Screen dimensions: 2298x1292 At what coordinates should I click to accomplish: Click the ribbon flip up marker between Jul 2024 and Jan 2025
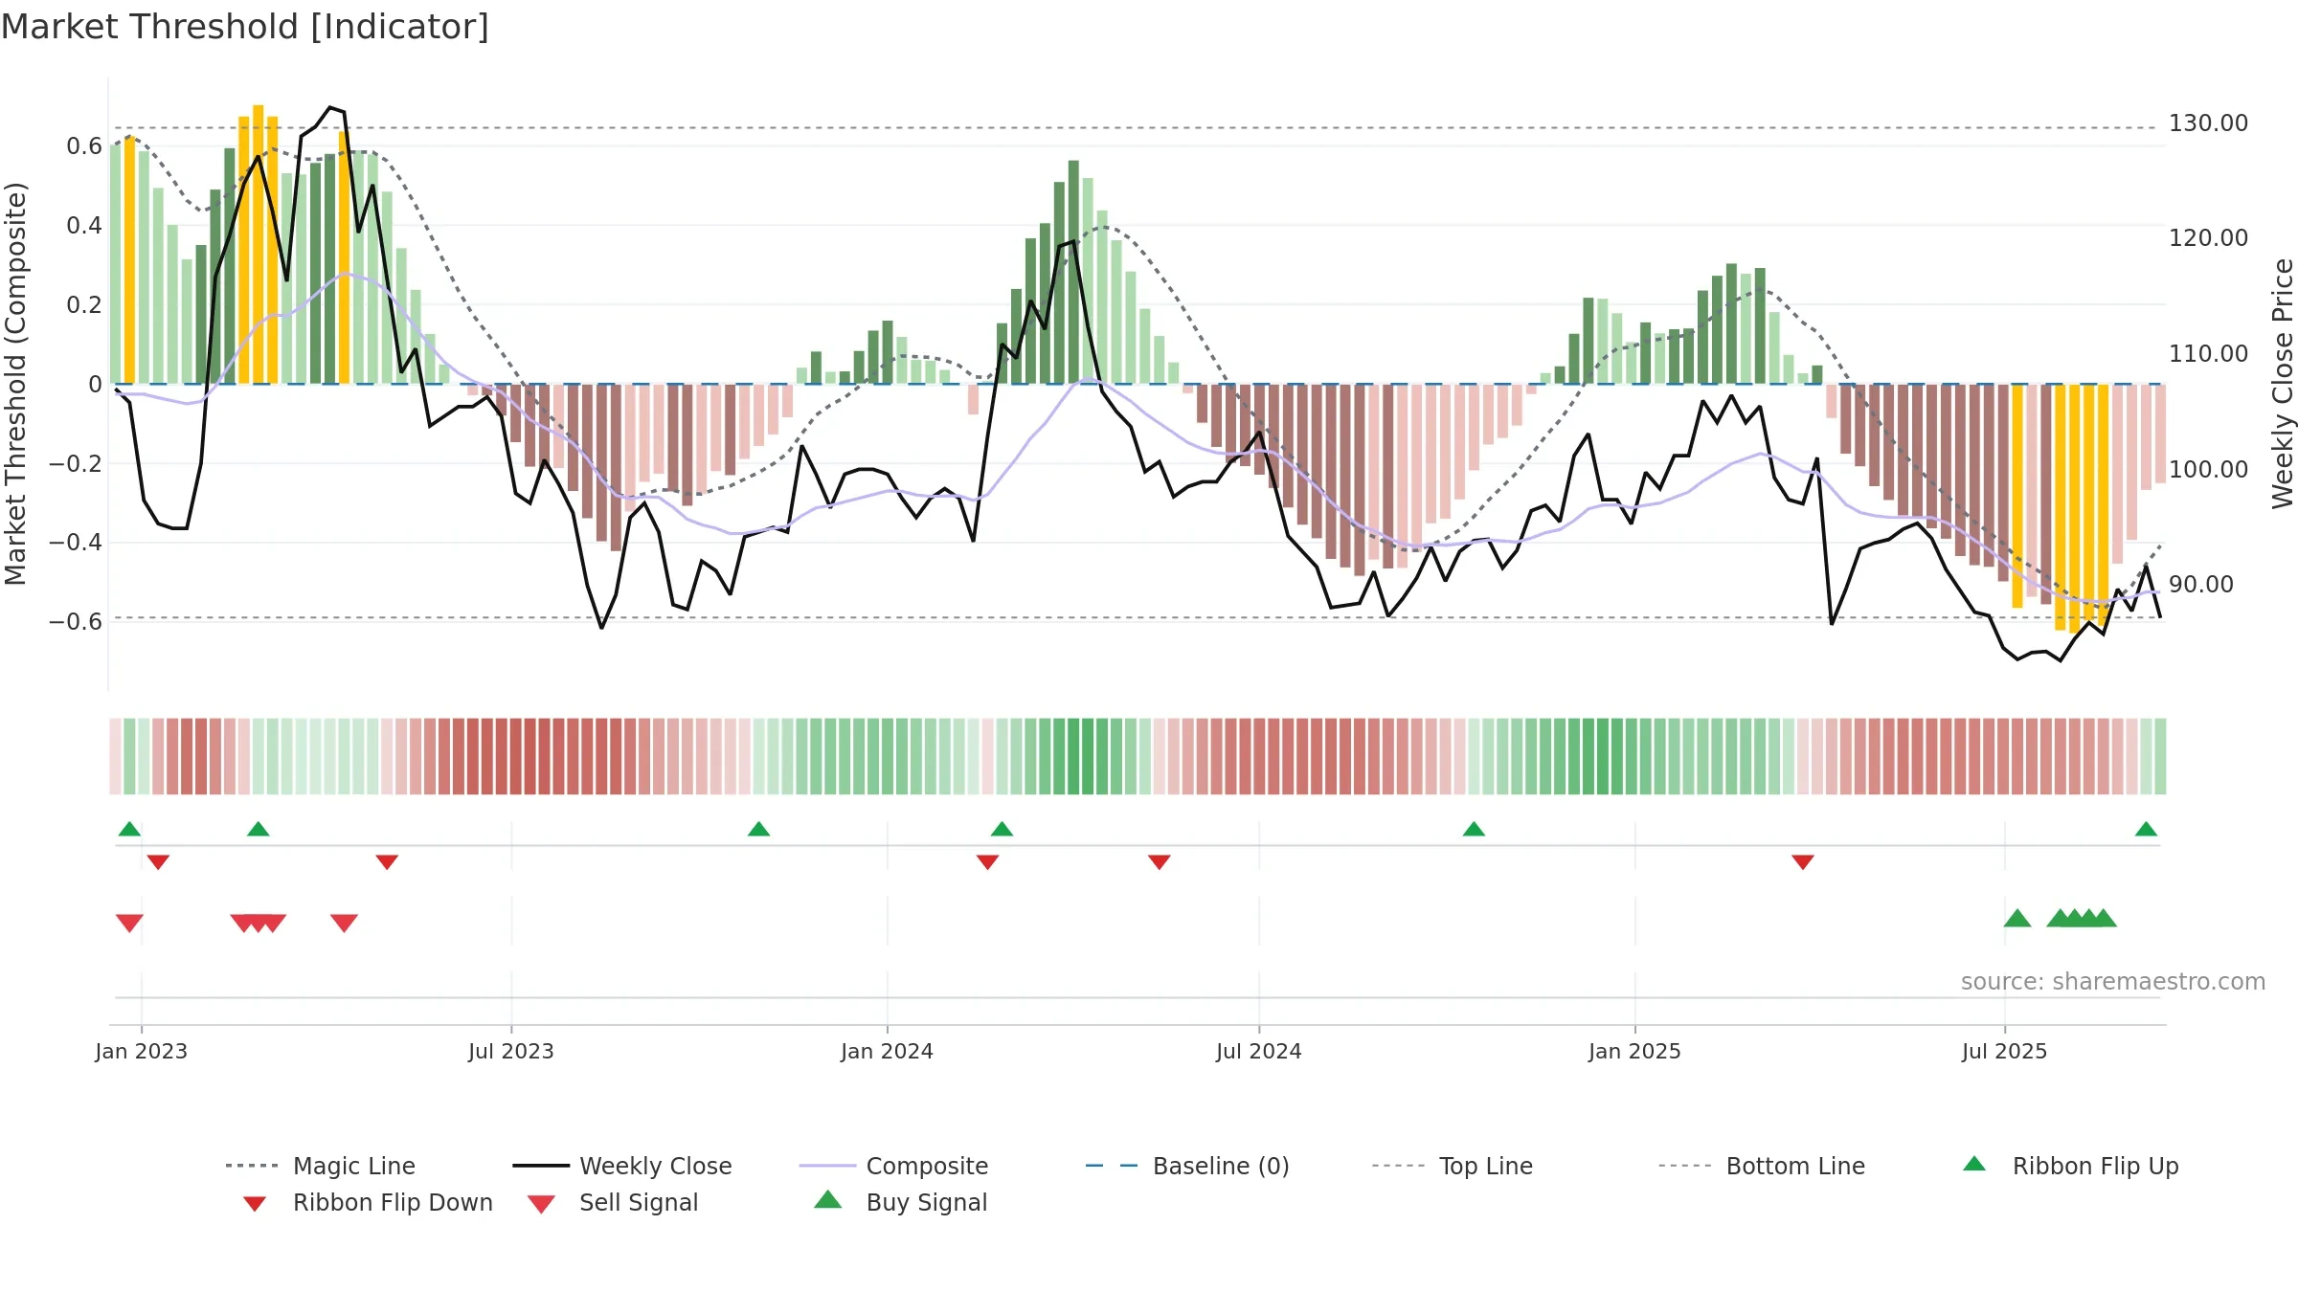[x=1474, y=829]
